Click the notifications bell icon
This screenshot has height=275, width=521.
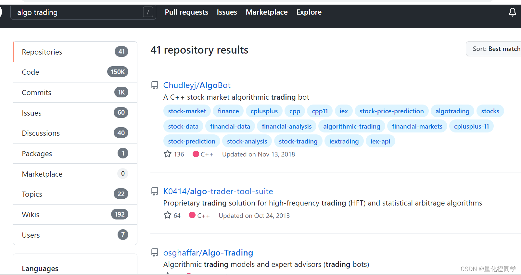pyautogui.click(x=512, y=12)
